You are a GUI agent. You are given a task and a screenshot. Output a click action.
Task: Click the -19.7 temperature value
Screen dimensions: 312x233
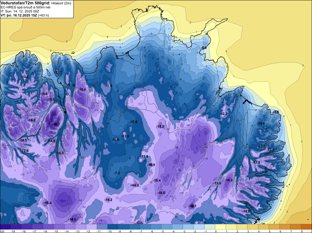coord(56,124)
